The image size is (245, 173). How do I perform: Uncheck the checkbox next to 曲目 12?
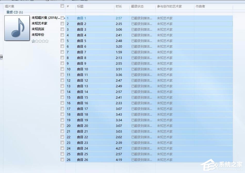coord(62,80)
